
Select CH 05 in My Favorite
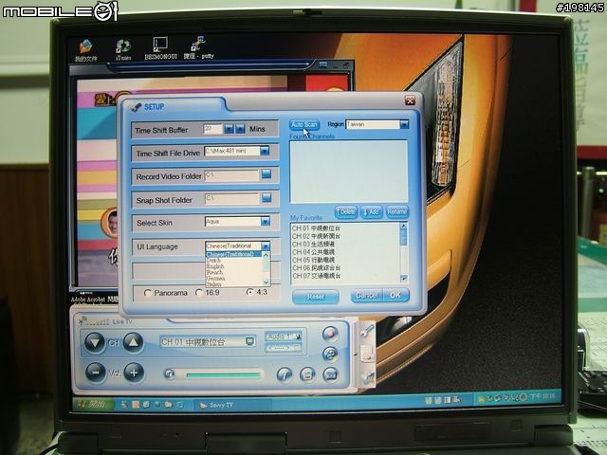point(314,260)
